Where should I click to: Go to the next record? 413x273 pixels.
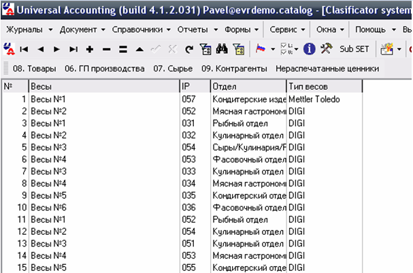56,49
